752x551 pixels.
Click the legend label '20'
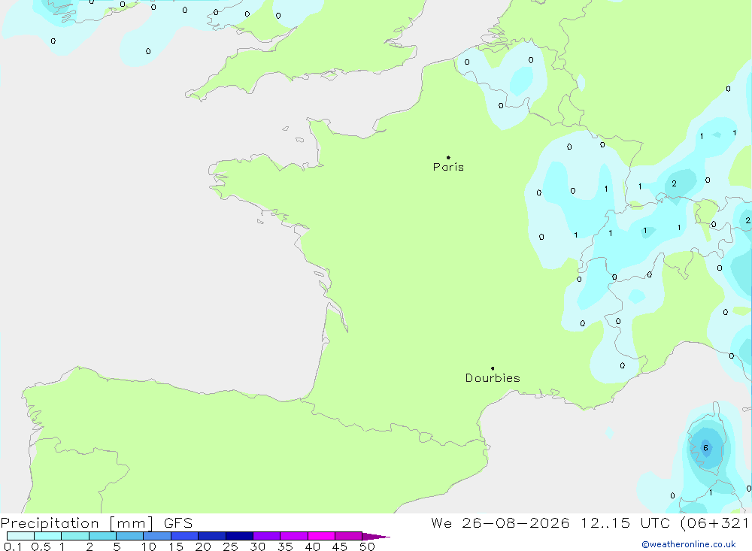(203, 546)
